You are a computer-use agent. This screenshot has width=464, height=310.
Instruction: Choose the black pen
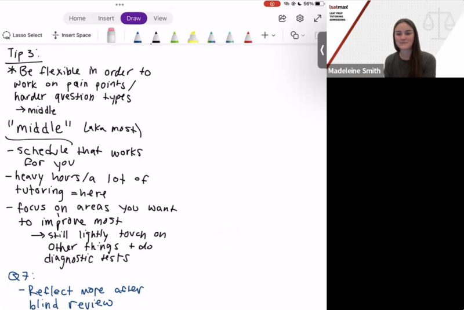pos(156,37)
